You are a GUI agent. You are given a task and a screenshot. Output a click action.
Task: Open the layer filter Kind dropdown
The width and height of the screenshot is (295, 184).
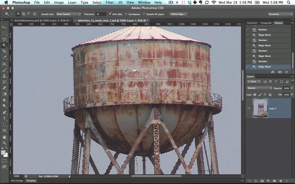click(254, 82)
